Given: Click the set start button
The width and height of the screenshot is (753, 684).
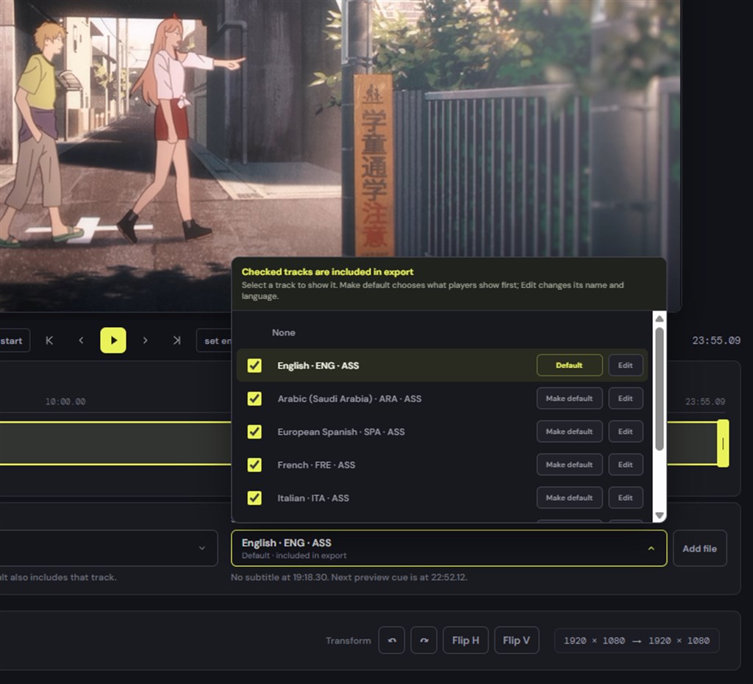Looking at the screenshot, I should (15, 341).
